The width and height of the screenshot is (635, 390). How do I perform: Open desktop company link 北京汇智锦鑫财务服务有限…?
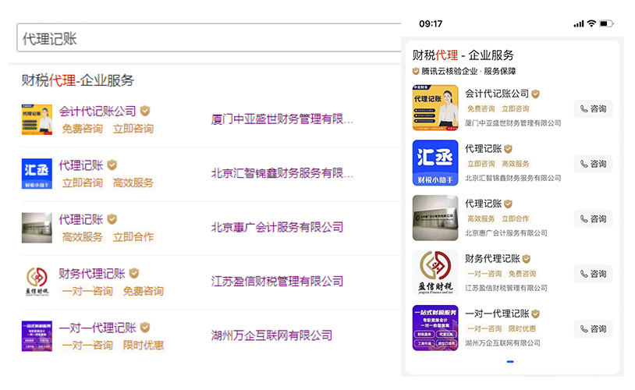point(282,173)
